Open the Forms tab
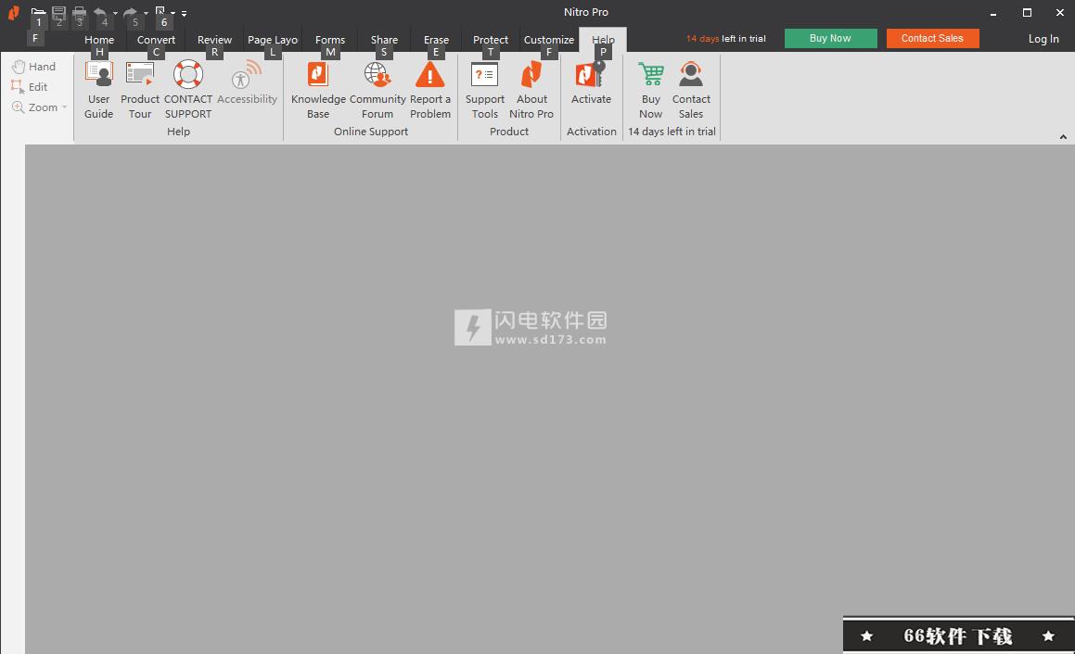This screenshot has height=654, width=1075. 330,40
